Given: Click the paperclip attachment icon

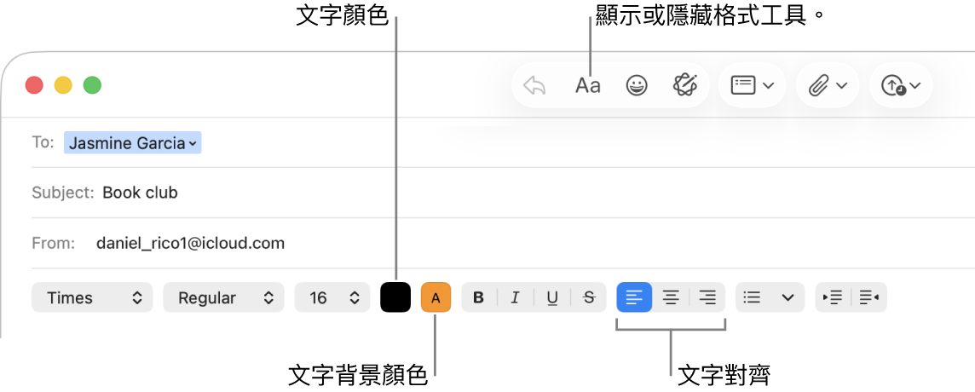Looking at the screenshot, I should (x=827, y=85).
